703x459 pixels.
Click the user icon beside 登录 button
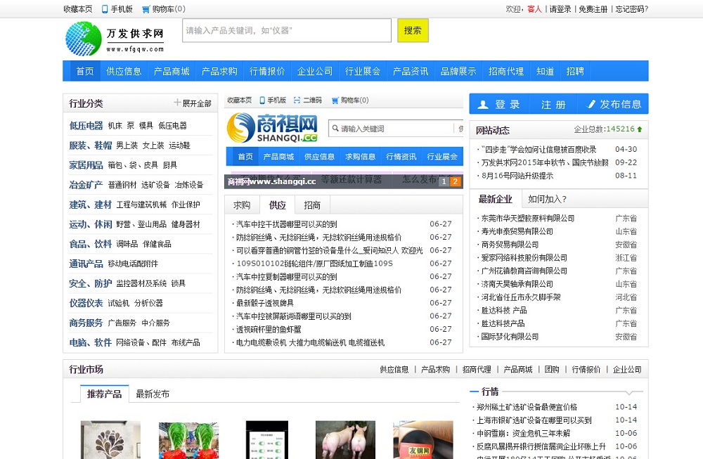(483, 104)
